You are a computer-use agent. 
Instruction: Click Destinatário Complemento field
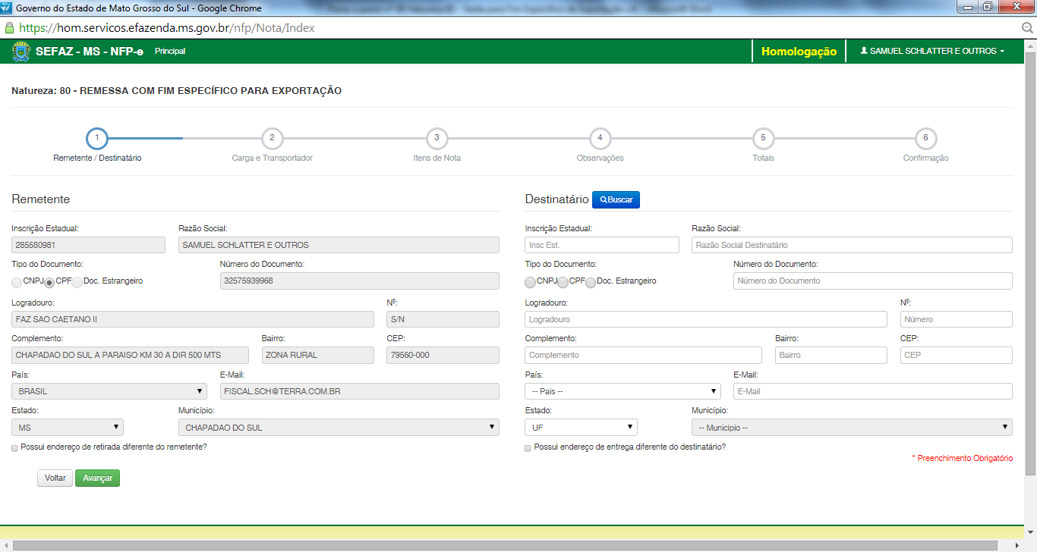(x=643, y=355)
